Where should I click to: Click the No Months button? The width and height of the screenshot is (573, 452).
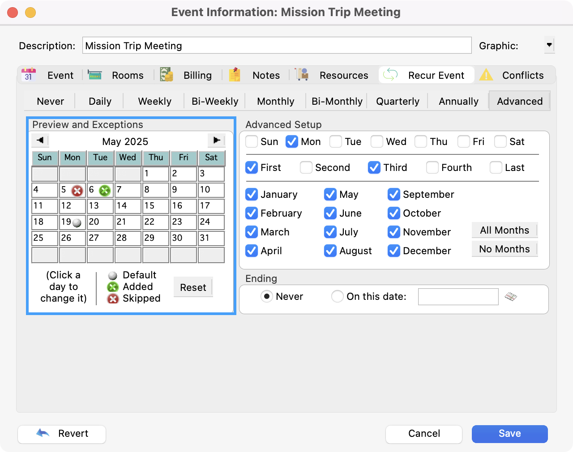[505, 249]
